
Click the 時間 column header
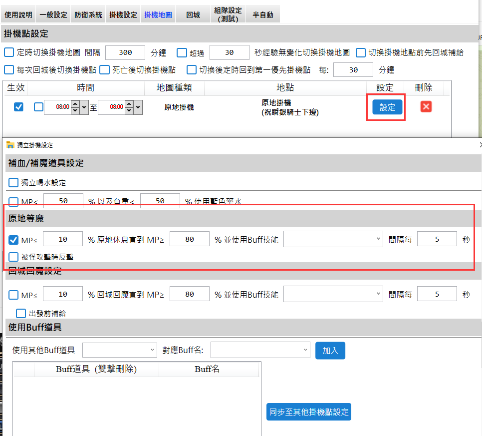pos(85,88)
